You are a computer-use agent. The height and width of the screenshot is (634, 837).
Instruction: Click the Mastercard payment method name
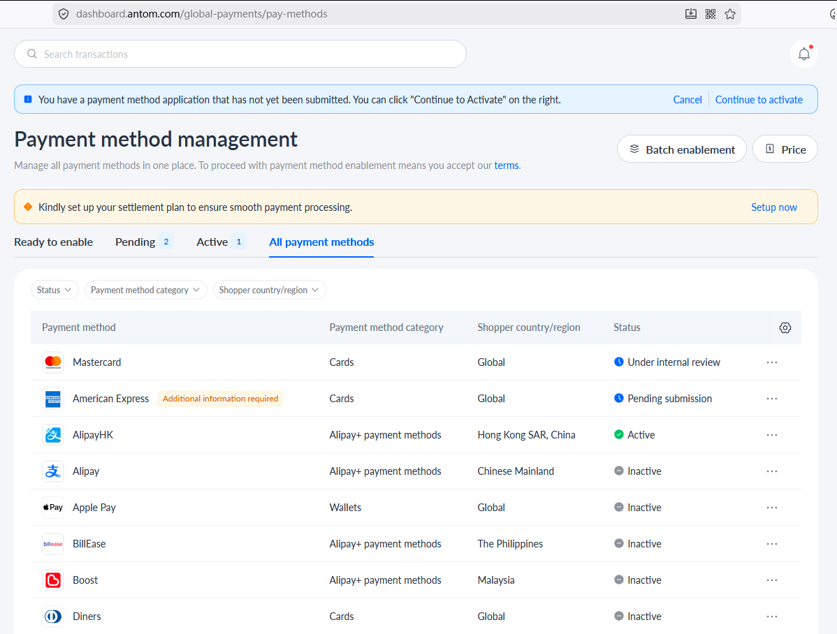click(x=96, y=362)
